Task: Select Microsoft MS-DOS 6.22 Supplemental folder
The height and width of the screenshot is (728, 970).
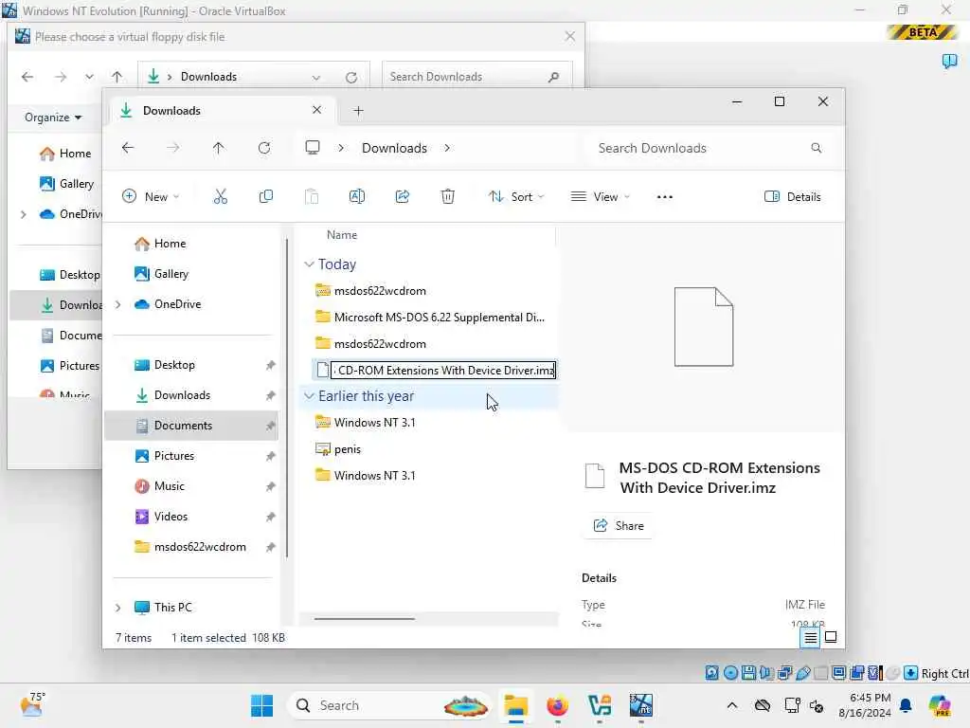Action: (430, 318)
